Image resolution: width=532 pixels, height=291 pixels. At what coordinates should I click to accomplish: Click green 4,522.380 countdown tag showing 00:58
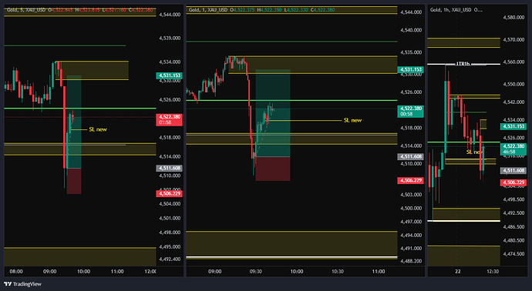click(x=410, y=111)
